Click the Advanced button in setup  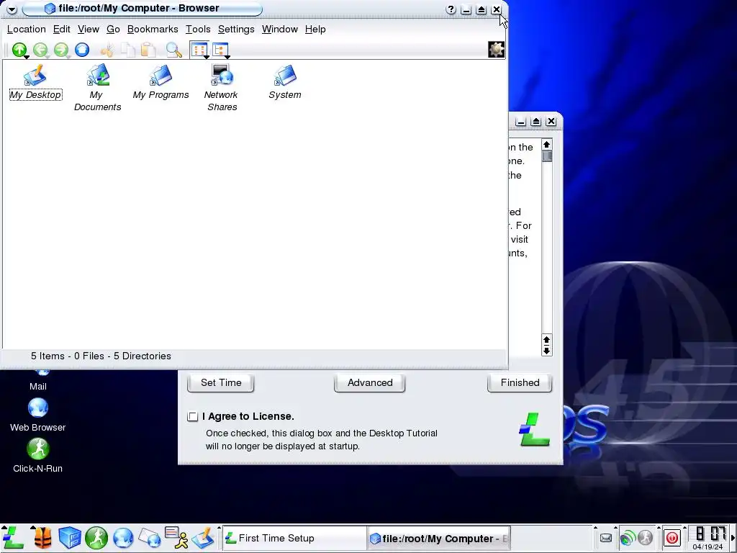(370, 383)
